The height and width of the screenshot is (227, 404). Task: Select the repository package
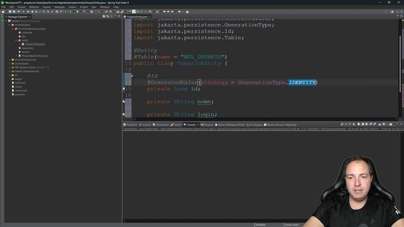point(27,48)
